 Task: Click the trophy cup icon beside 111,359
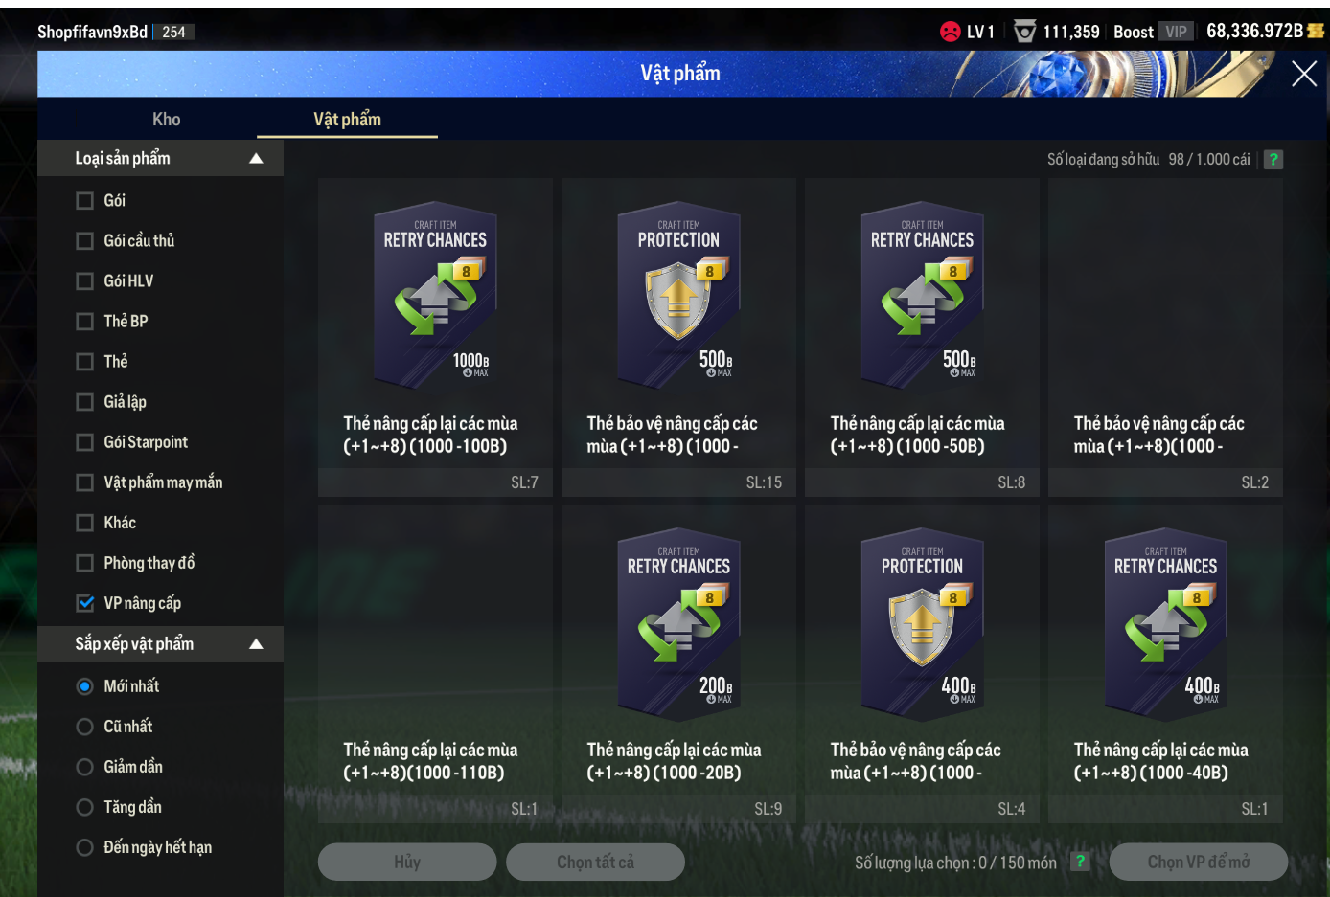1024,32
